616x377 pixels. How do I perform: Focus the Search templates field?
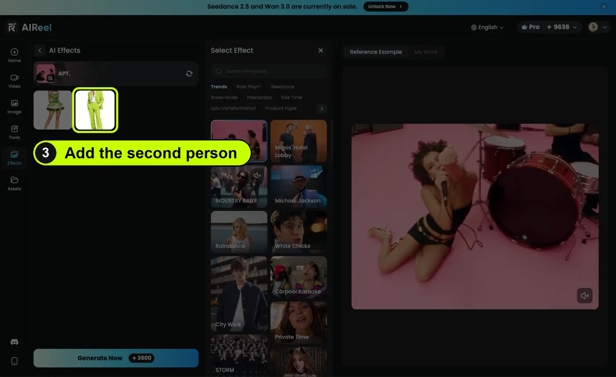[269, 71]
